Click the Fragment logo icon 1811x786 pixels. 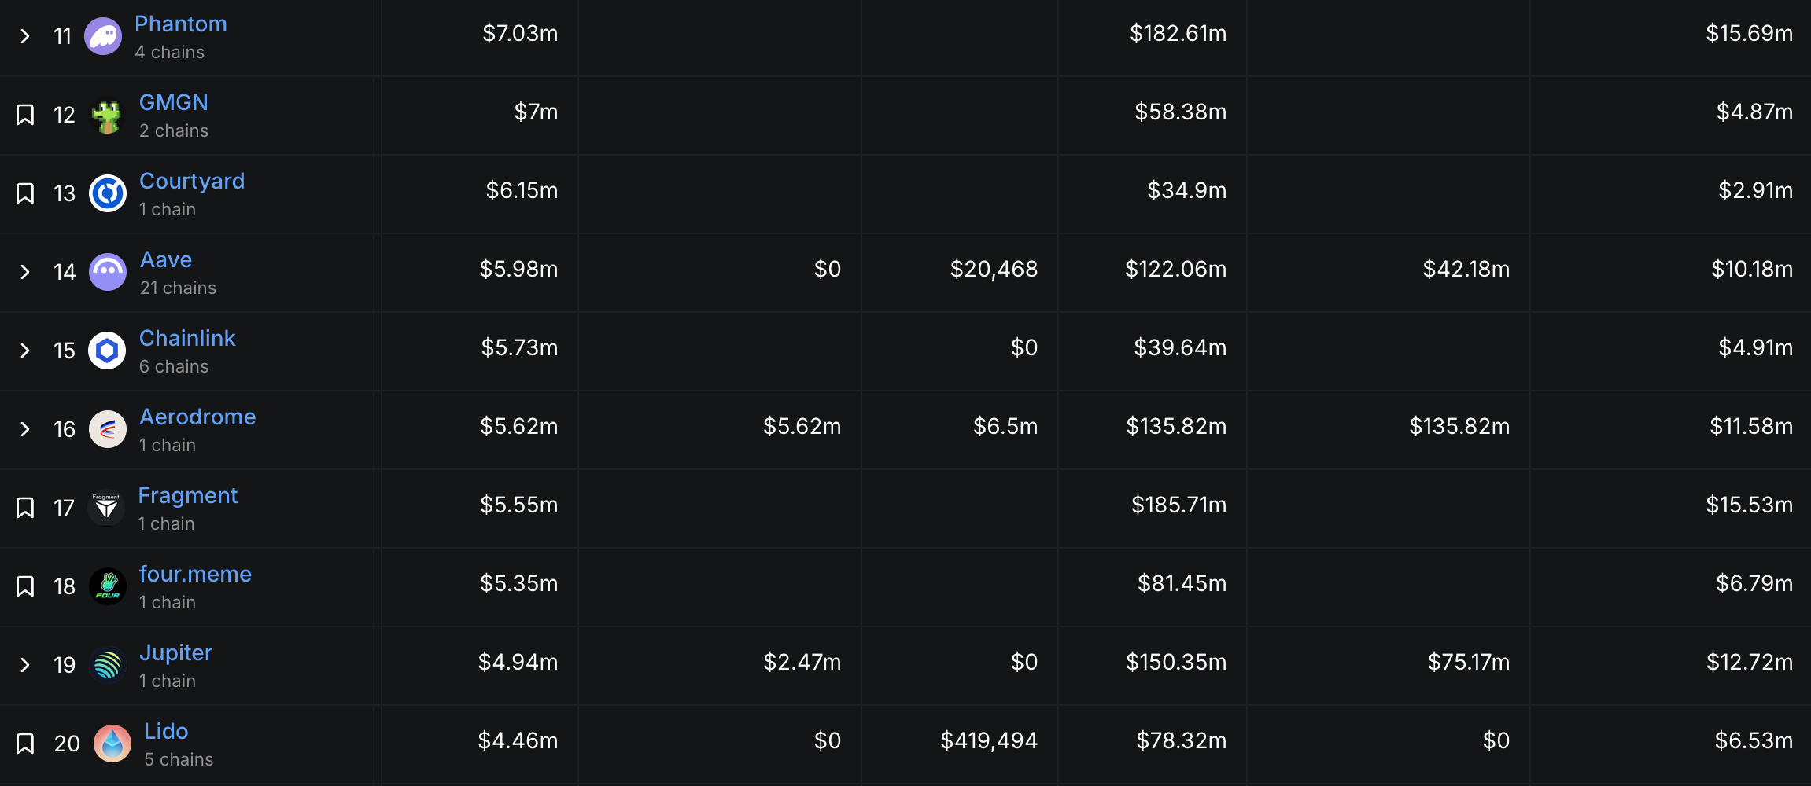(105, 508)
